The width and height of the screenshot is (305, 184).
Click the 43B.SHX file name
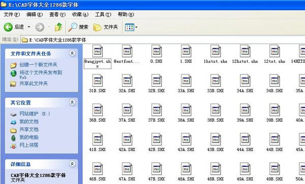click(216, 150)
